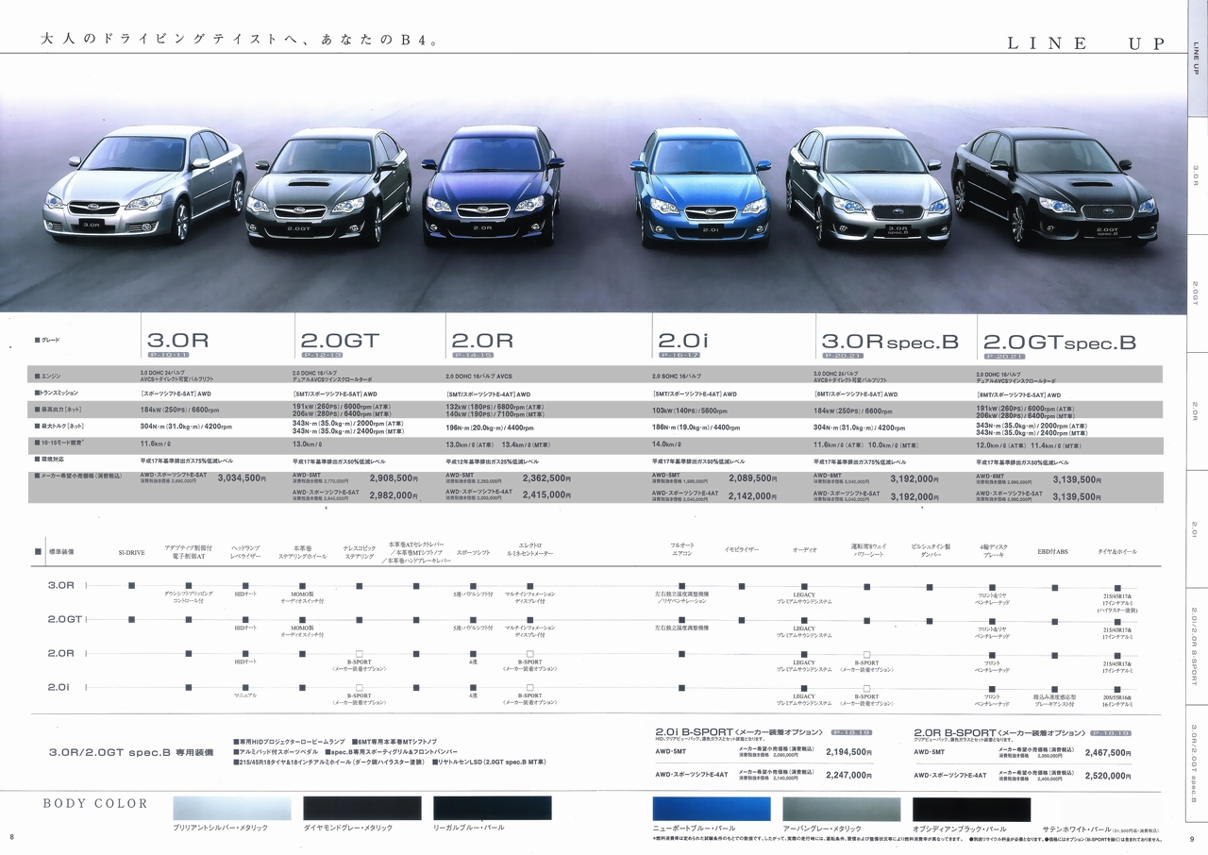Select the イモビライザー equipment column header
The image size is (1208, 855).
[x=742, y=549]
